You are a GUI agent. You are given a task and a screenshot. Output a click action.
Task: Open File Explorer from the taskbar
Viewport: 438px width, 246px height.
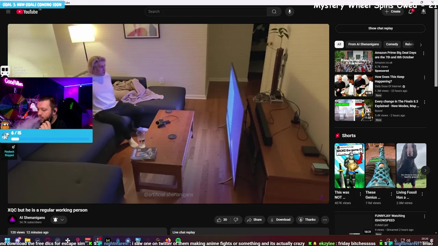click(x=27, y=241)
